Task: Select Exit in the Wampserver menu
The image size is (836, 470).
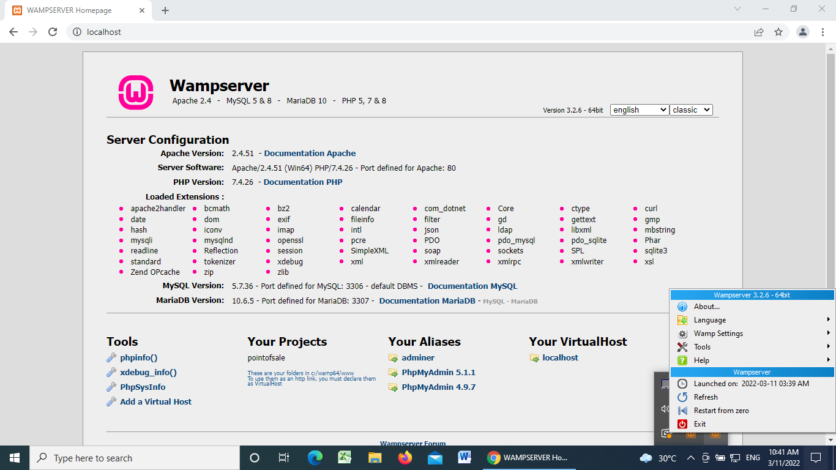Action: pyautogui.click(x=753, y=424)
